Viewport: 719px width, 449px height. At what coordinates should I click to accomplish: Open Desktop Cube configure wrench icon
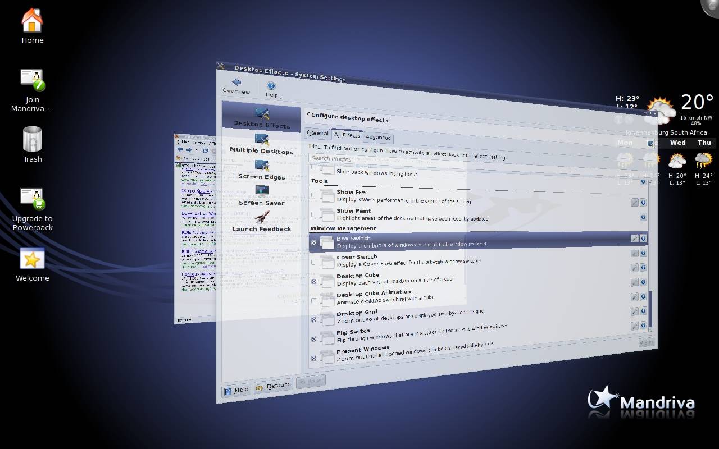(635, 268)
